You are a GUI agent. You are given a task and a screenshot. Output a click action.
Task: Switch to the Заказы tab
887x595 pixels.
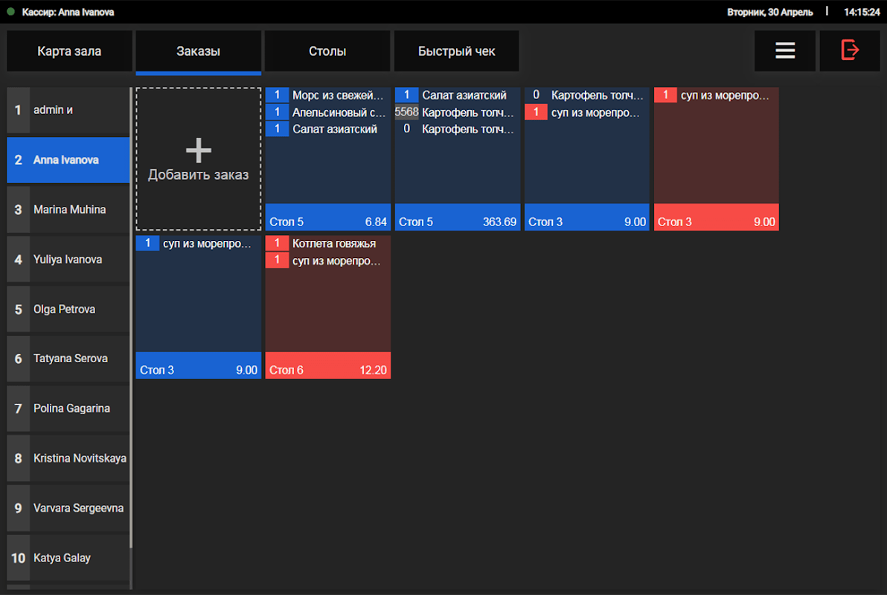point(199,51)
